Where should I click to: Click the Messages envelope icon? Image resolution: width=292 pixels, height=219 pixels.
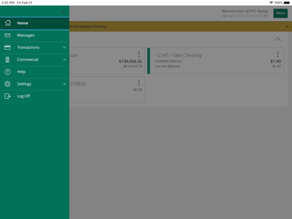tap(7, 35)
